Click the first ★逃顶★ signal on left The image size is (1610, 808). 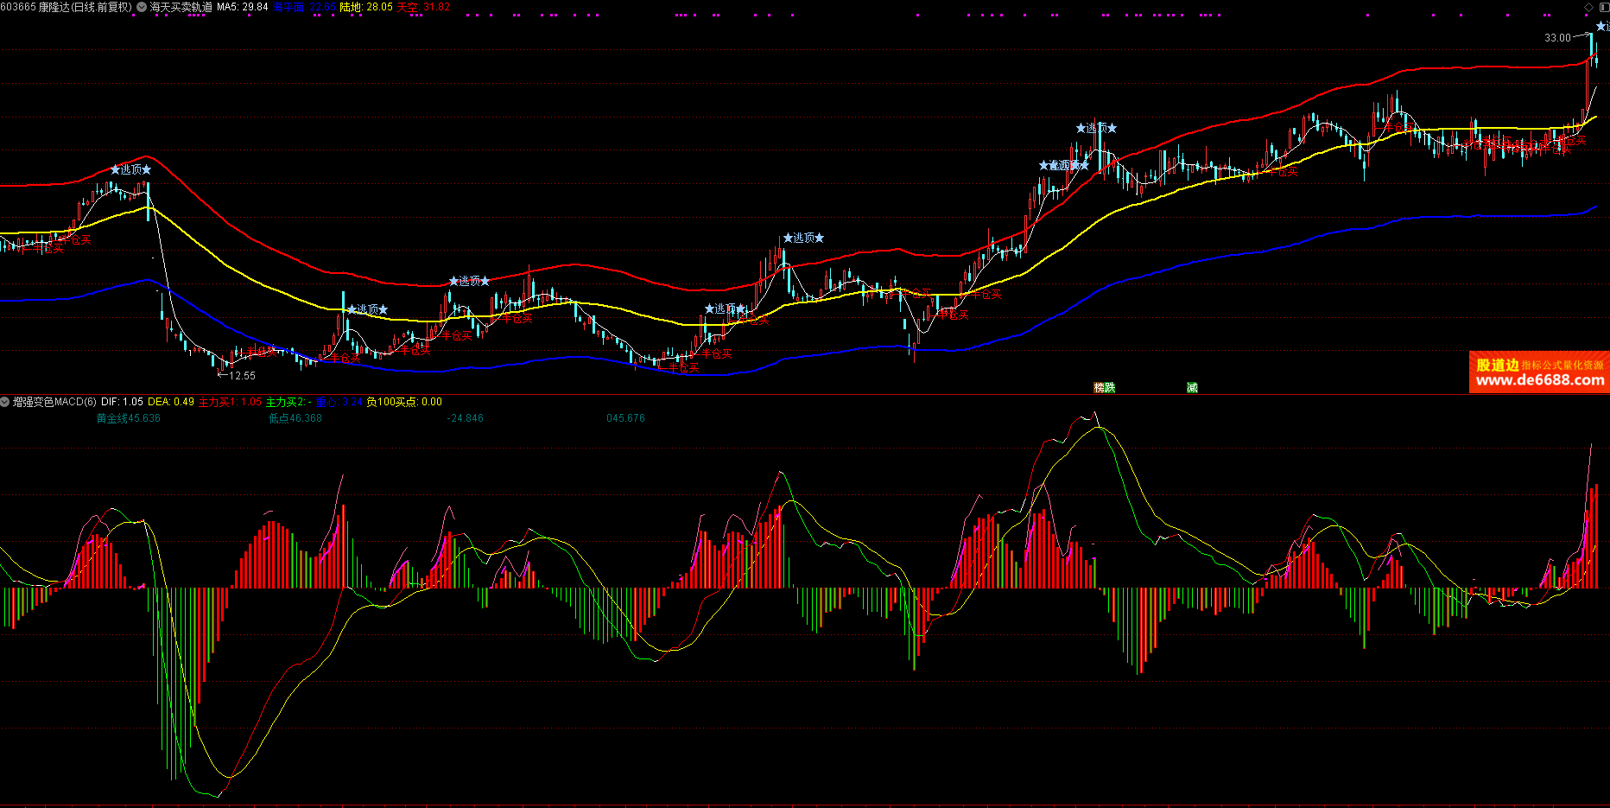tap(130, 169)
